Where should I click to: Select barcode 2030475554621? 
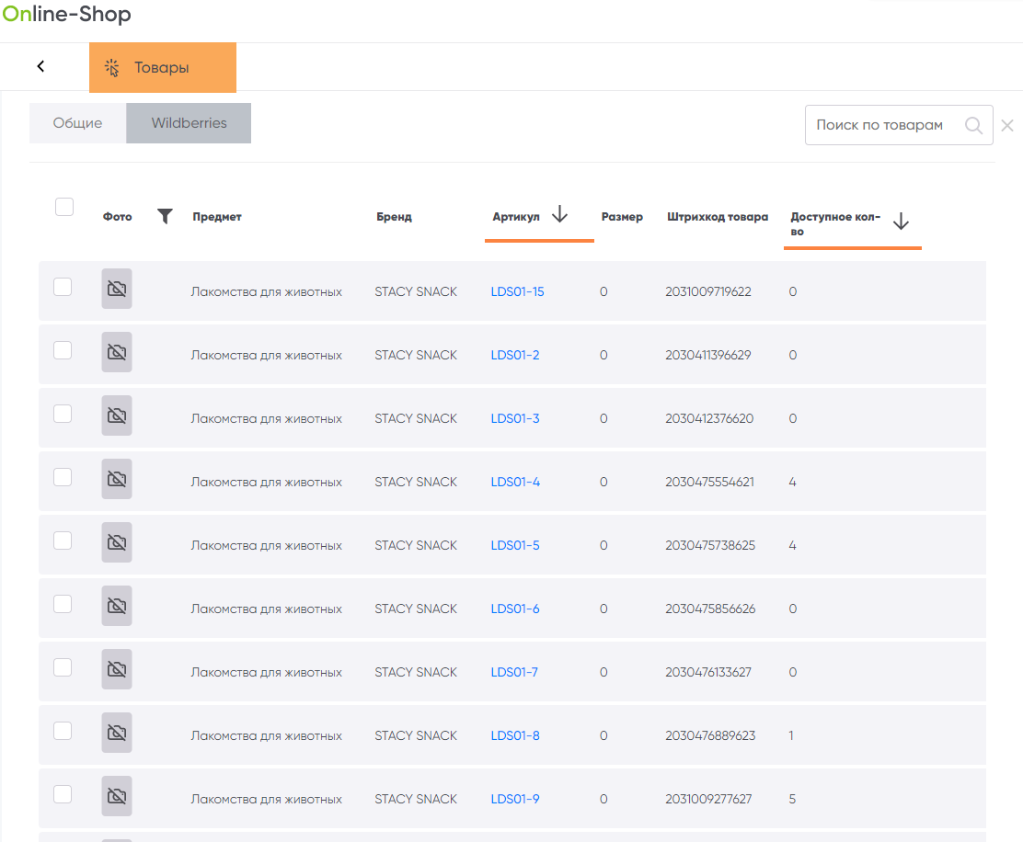(x=709, y=482)
